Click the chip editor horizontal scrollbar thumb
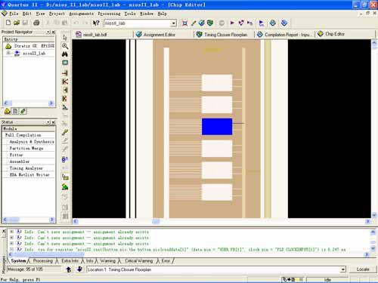Viewport: 378px width, 283px height. point(156,221)
